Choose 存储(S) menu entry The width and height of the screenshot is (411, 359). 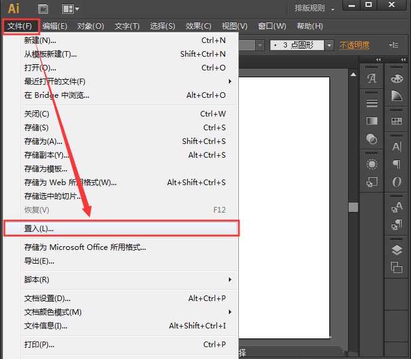(x=121, y=128)
